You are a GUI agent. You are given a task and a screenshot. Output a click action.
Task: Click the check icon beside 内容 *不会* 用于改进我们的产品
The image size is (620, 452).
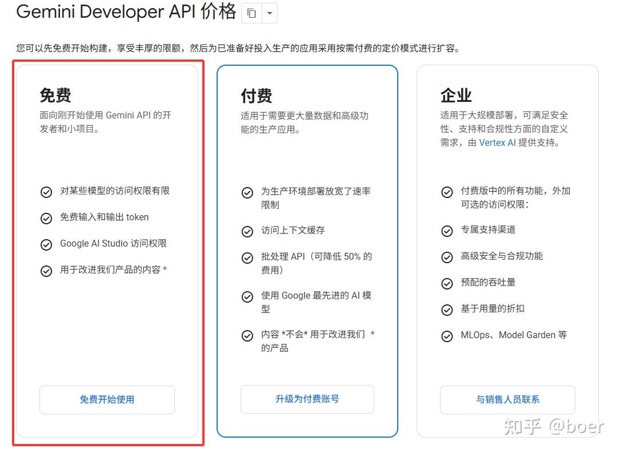point(247,336)
